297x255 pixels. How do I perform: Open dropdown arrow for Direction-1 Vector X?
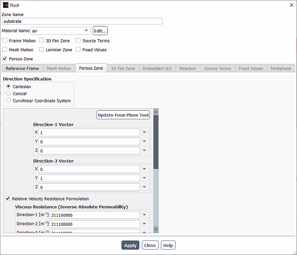tap(144, 132)
